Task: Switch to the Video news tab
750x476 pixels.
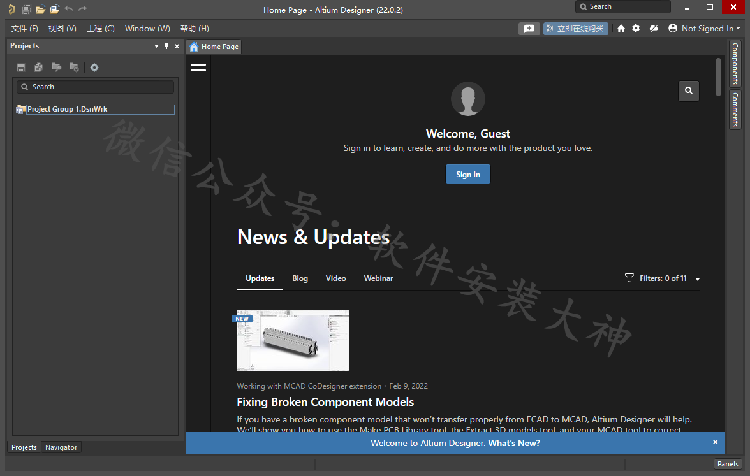Action: [335, 278]
